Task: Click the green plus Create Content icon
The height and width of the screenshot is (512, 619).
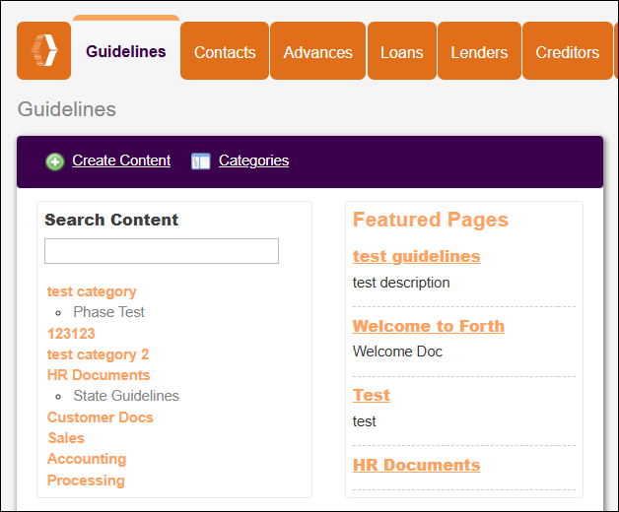Action: tap(55, 161)
